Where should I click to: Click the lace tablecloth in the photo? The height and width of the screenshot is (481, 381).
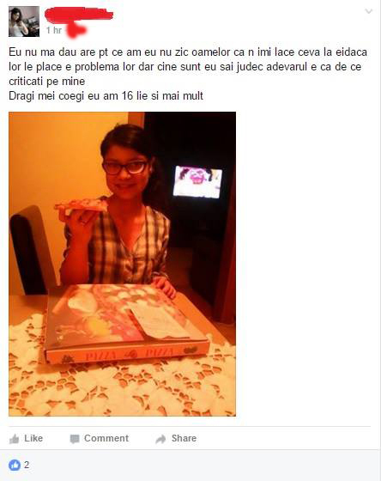tap(123, 387)
